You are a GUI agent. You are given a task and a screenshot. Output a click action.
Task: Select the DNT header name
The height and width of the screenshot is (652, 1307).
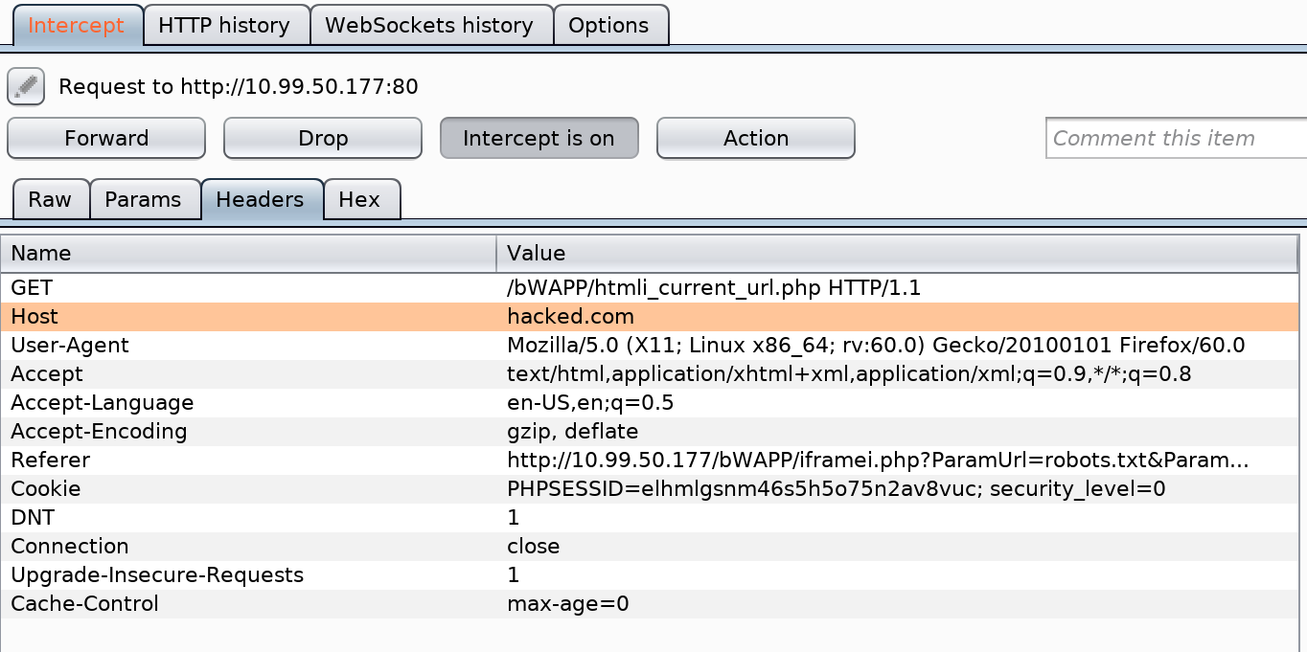point(248,517)
